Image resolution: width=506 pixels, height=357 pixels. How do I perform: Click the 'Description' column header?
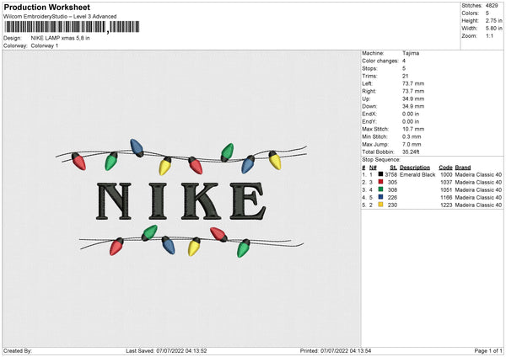415,168
